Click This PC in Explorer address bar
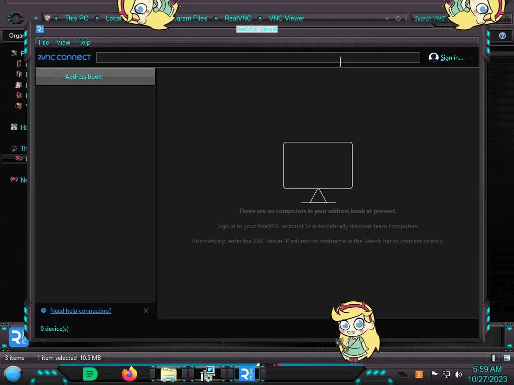This screenshot has height=385, width=514. coord(76,19)
